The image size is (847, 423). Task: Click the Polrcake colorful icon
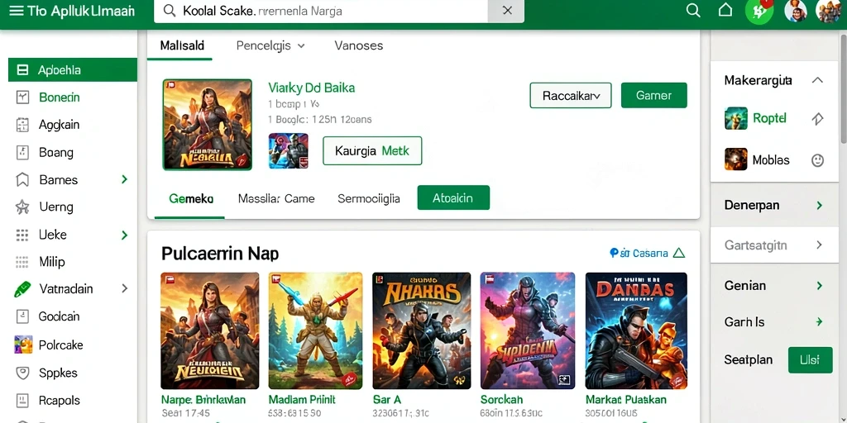point(22,345)
